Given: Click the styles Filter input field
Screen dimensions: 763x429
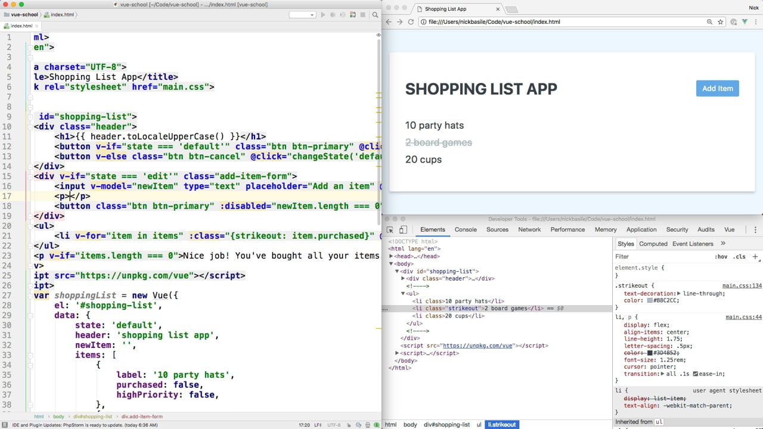Looking at the screenshot, I should point(662,257).
